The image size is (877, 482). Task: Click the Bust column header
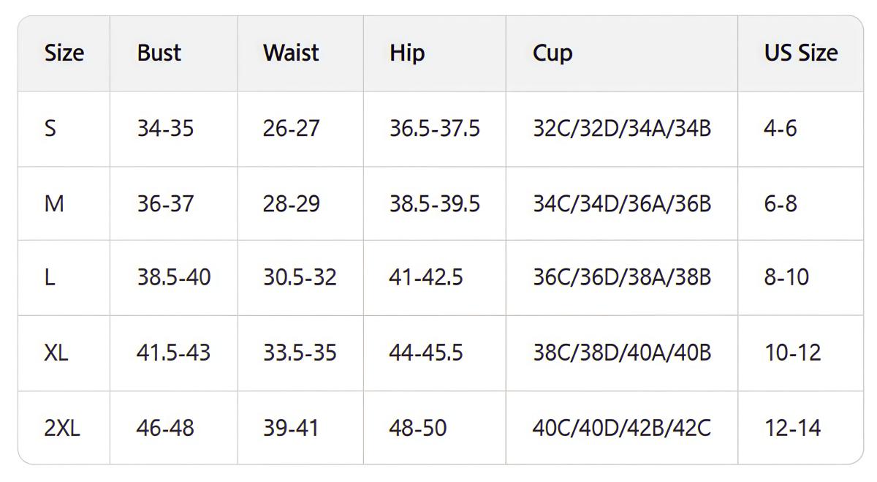tap(159, 53)
